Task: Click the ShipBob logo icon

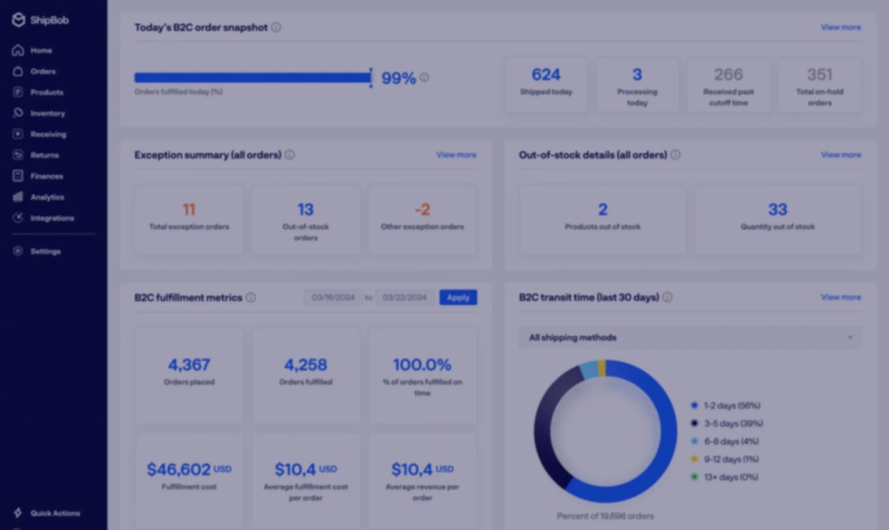Action: tap(18, 20)
